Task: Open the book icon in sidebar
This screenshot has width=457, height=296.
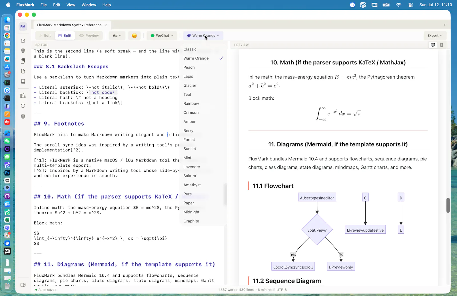Action: tap(23, 81)
